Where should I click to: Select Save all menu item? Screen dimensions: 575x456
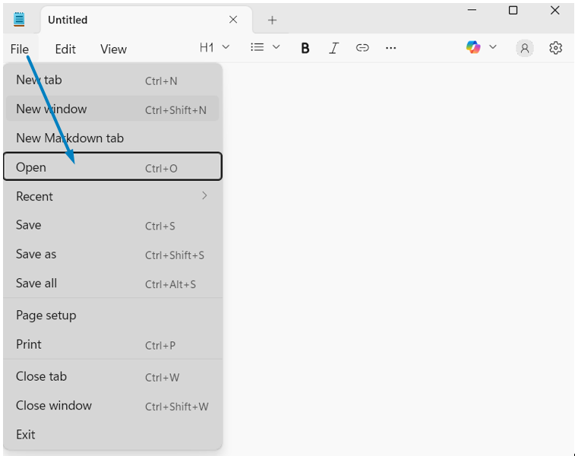pos(112,283)
